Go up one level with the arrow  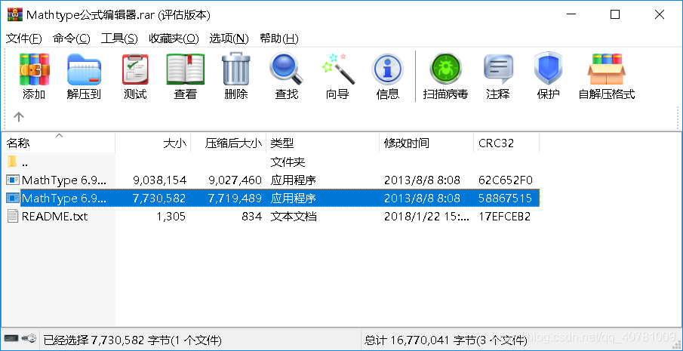coord(18,117)
